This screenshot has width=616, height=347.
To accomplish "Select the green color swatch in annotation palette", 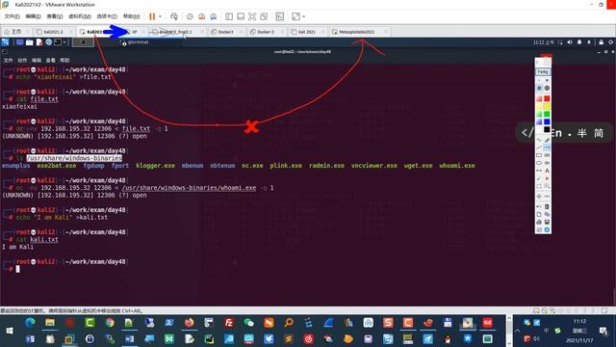I will point(547,114).
